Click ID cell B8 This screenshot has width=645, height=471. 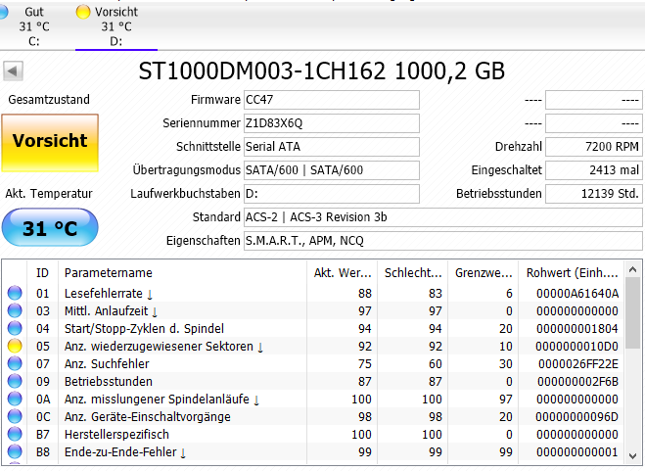click(43, 452)
